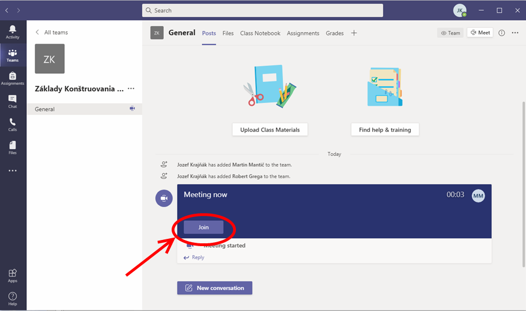Click the New conversation button
The width and height of the screenshot is (526, 311).
tap(215, 288)
